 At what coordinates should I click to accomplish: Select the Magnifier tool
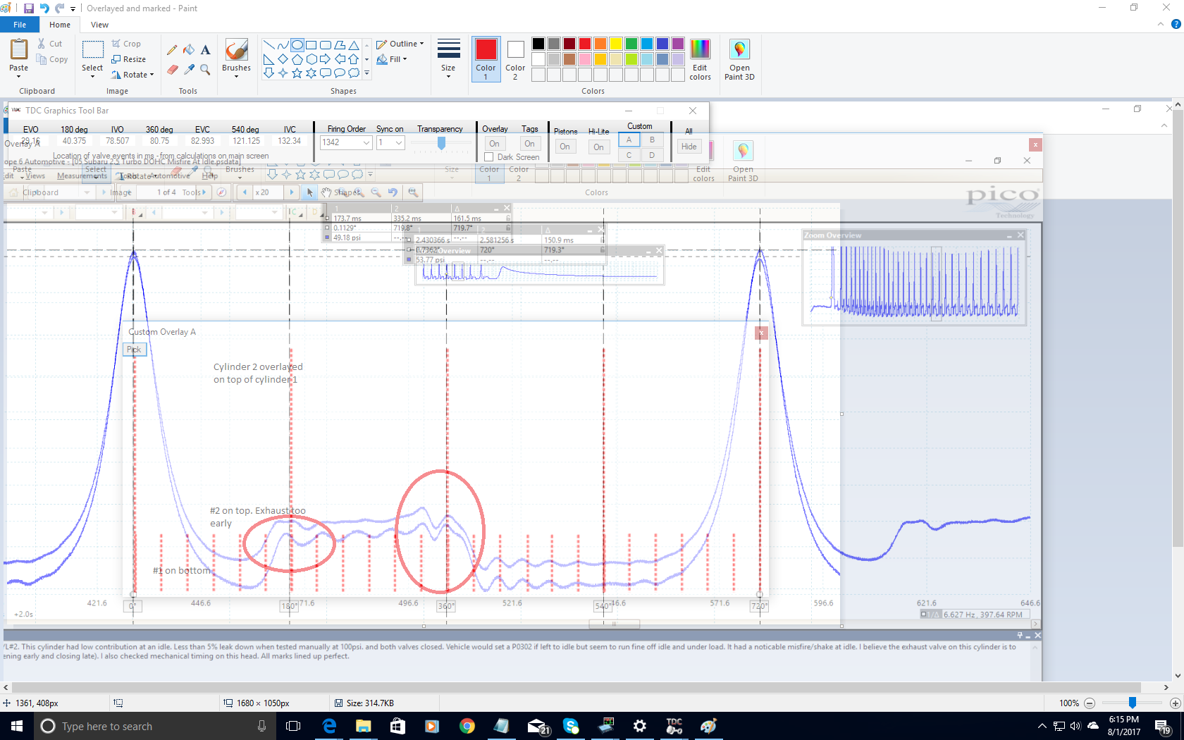click(x=205, y=69)
